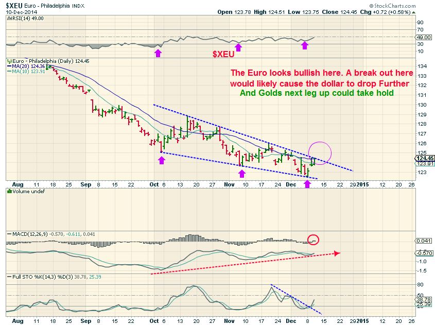The width and height of the screenshot is (435, 325).
Task: Click 'Nov' on the bottom date axis
Action: [x=229, y=321]
